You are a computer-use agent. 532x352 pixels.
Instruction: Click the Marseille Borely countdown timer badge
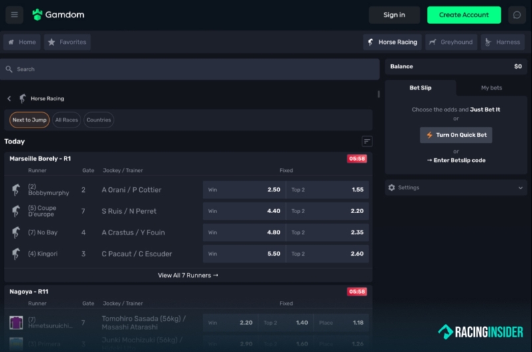coord(357,159)
